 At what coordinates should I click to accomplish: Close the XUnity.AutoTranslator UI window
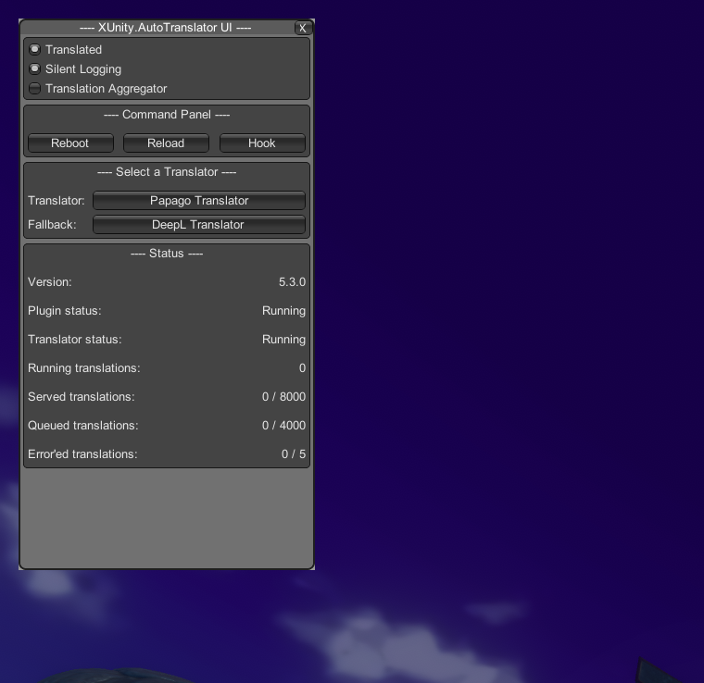pos(303,29)
